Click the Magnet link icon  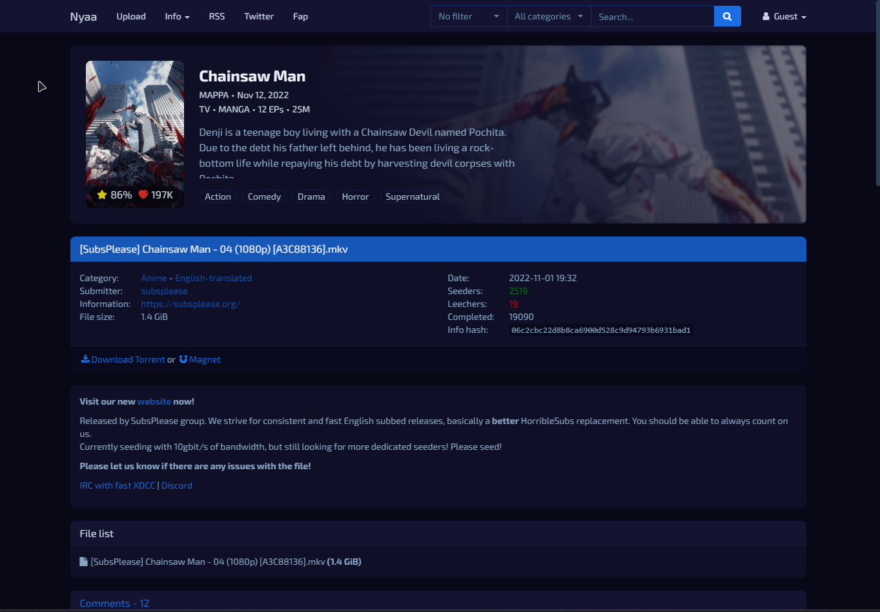[x=183, y=359]
